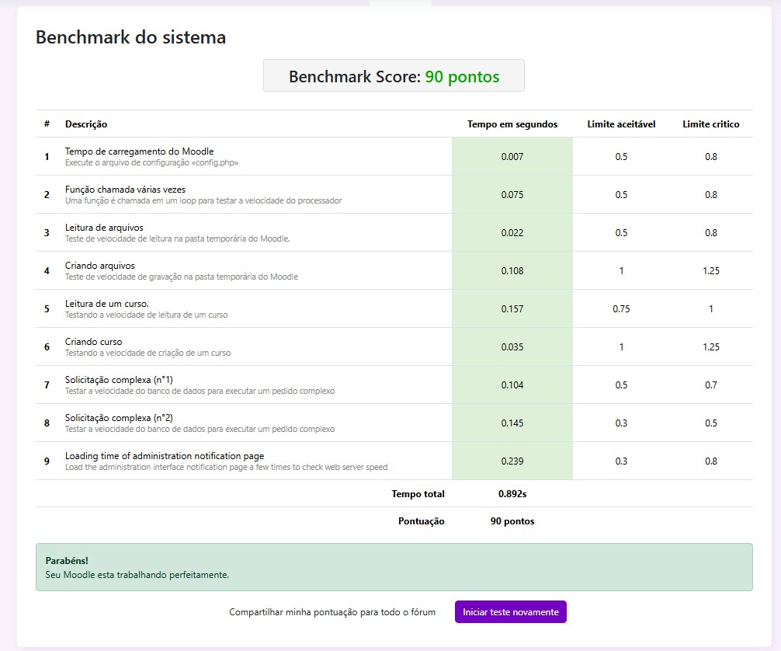Click the 0.239 notification page loading time
The height and width of the screenshot is (651, 781).
pyautogui.click(x=512, y=461)
